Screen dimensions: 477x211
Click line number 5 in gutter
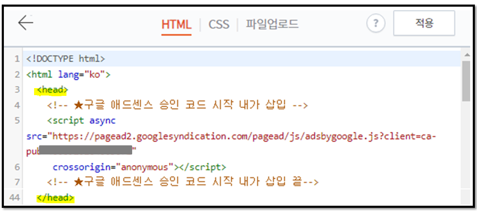click(17, 121)
